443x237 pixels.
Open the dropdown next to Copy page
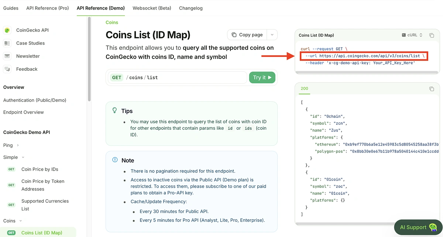[x=272, y=34]
